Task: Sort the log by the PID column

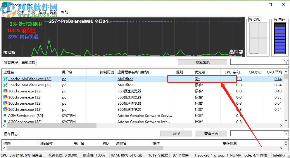Action: [x=108, y=143]
